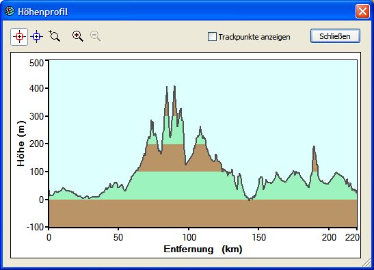Viewport: 374px width, 270px height.
Task: Click the Höhenprofil window title icon
Action: [x=10, y=11]
